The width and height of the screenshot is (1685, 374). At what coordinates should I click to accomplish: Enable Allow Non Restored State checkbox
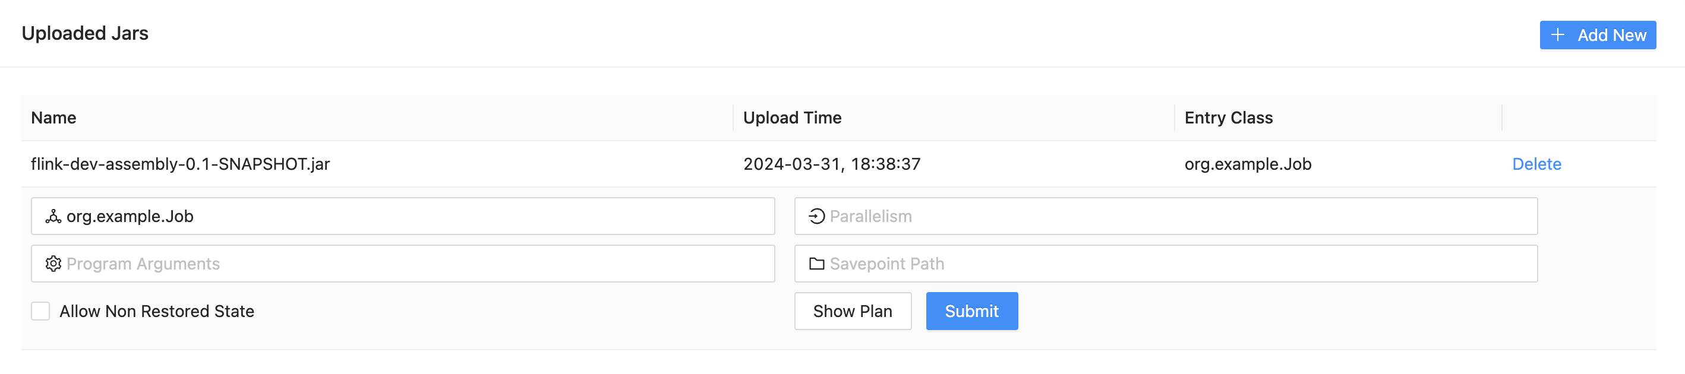click(x=40, y=311)
